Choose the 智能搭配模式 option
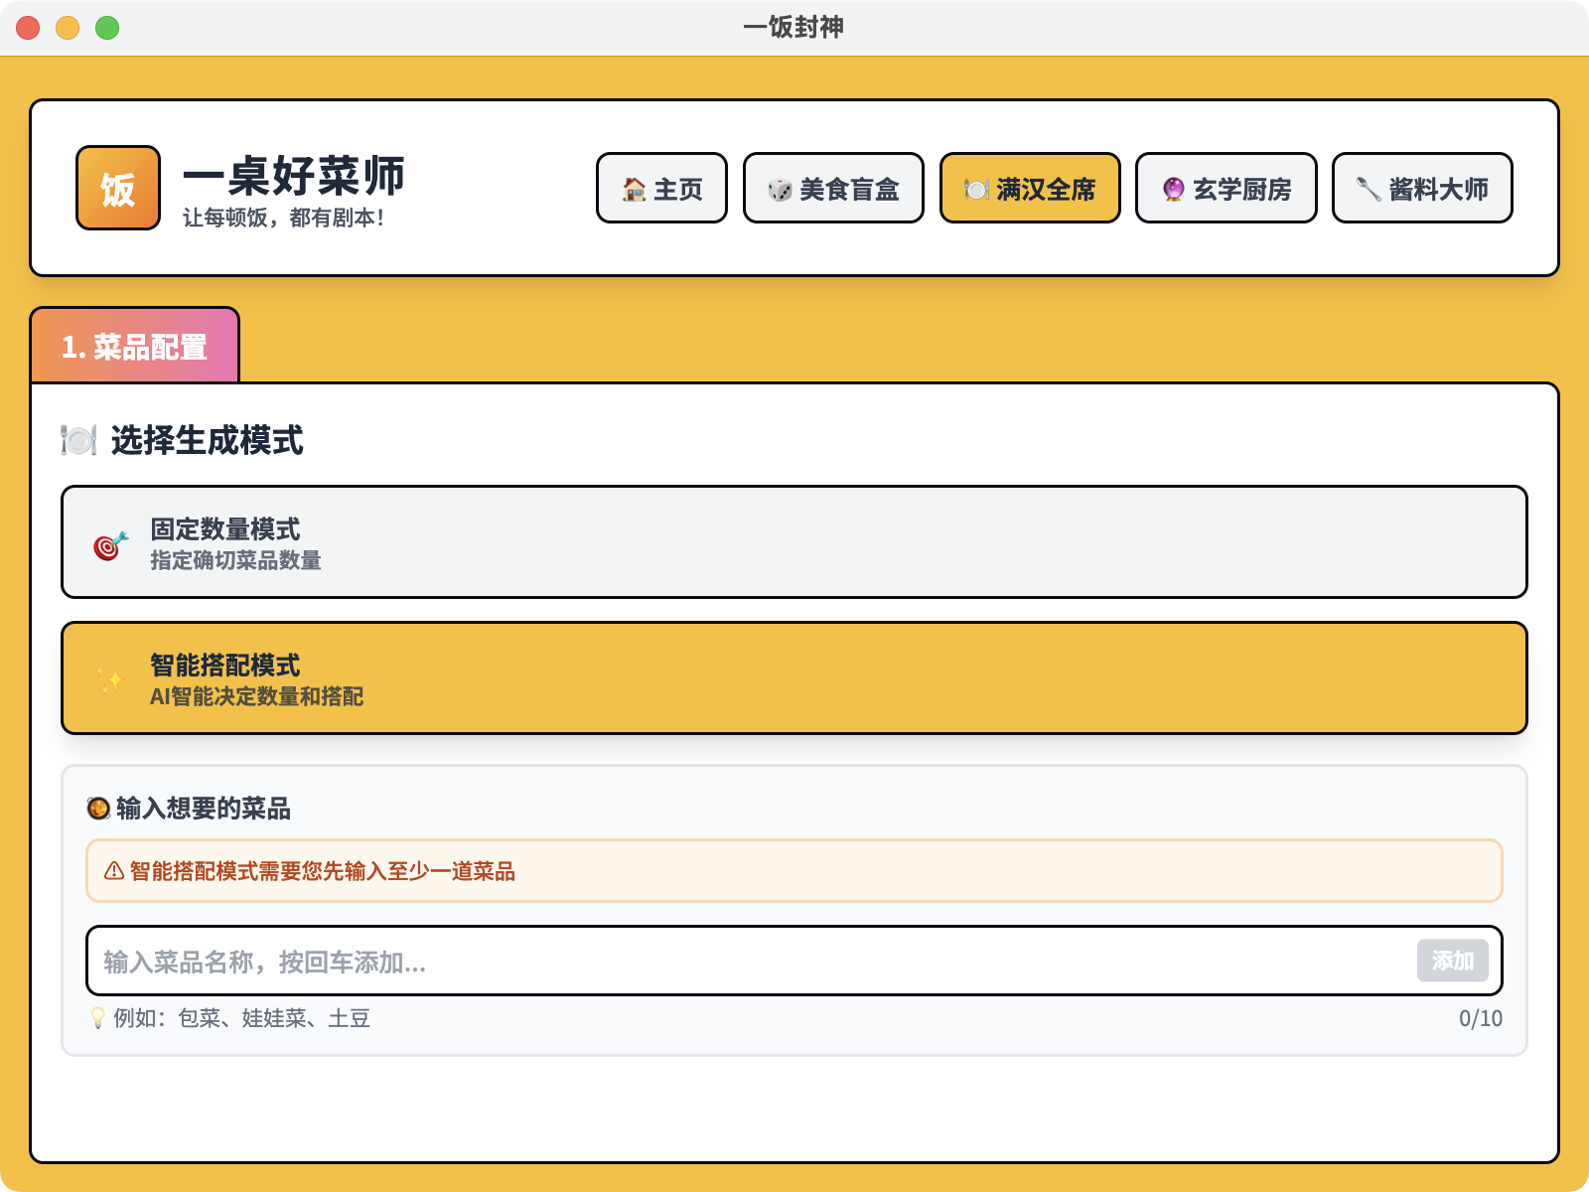 tap(794, 678)
